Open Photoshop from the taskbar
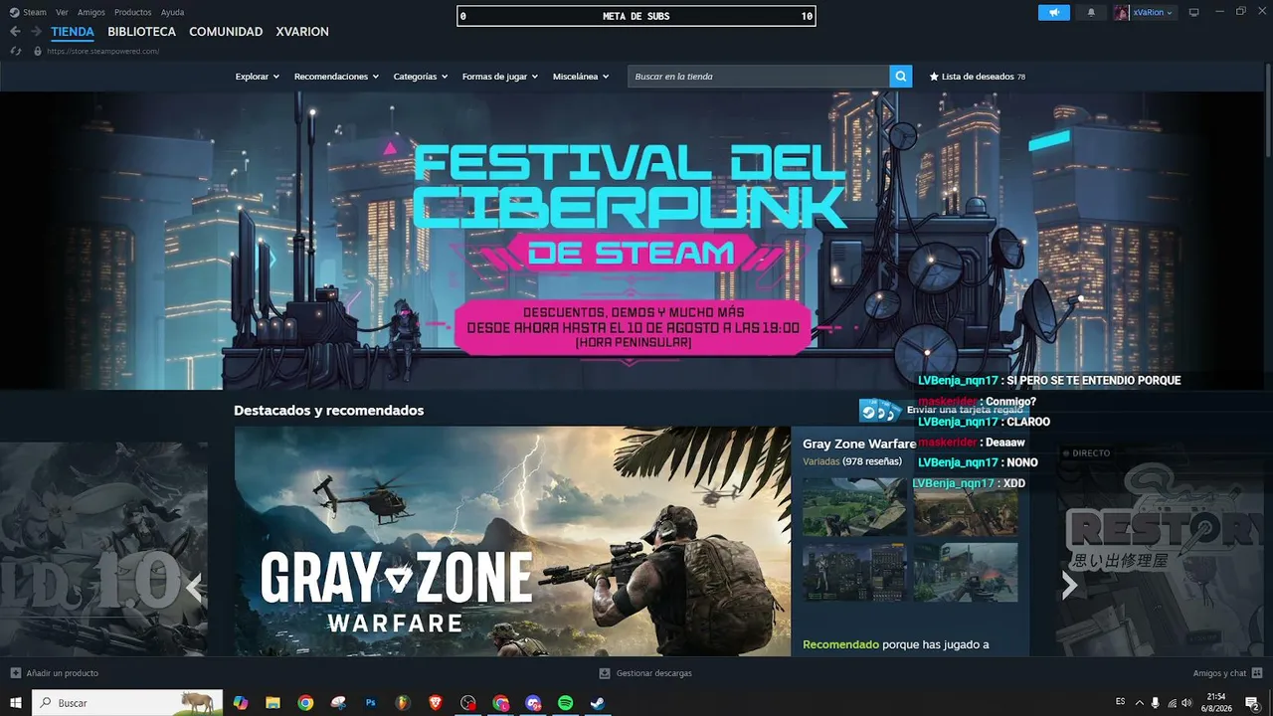The height and width of the screenshot is (716, 1273). [x=371, y=703]
